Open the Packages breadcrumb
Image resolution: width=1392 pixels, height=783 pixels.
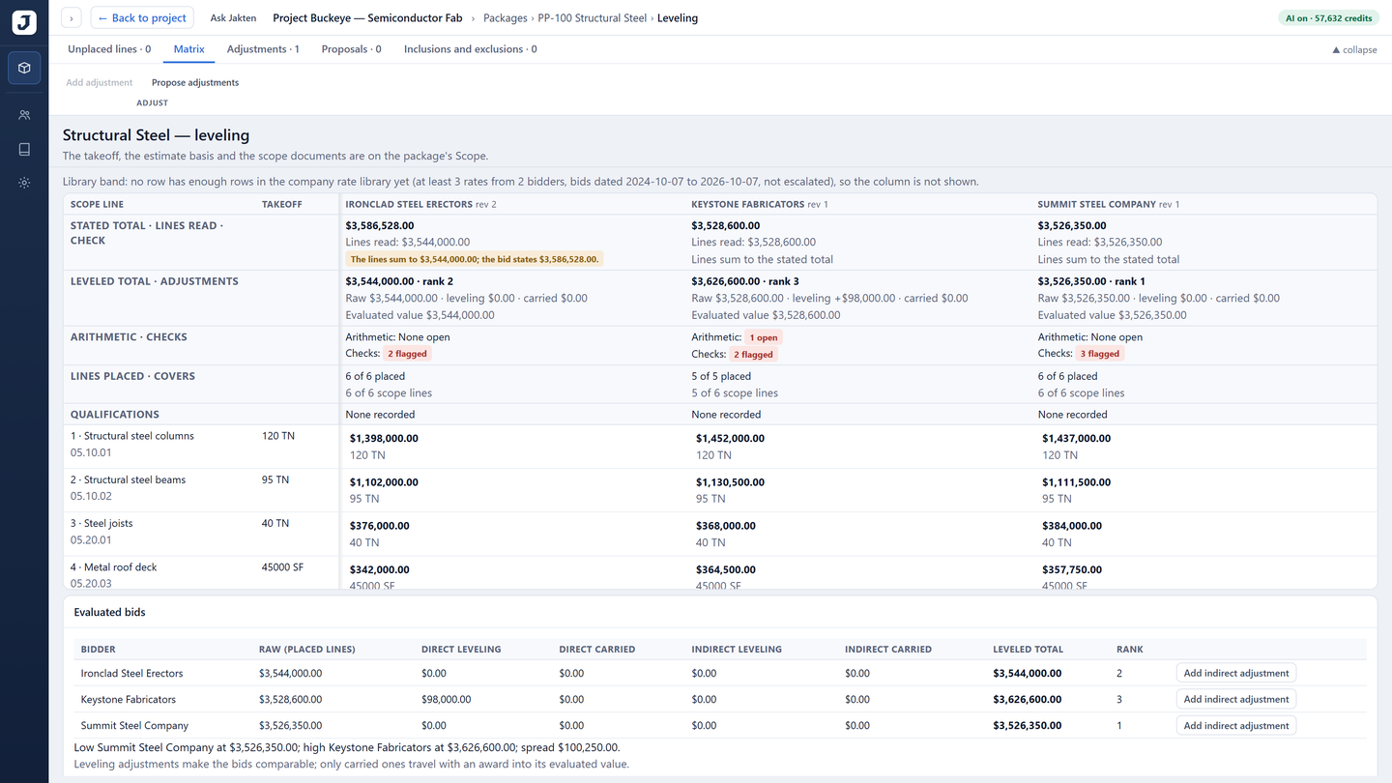tap(506, 17)
